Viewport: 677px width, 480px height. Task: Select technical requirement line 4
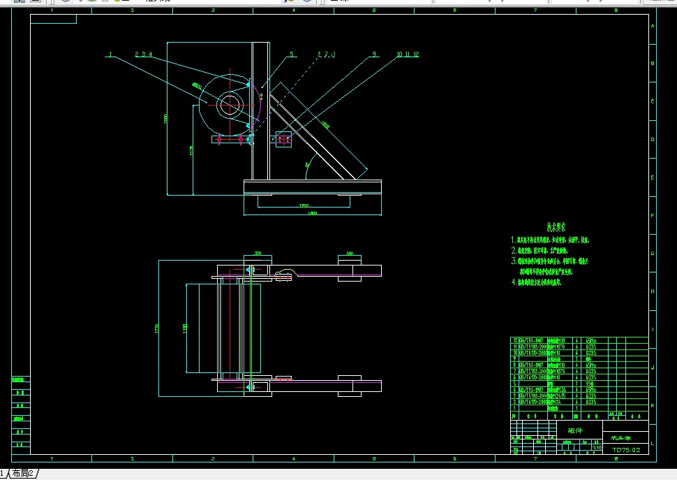(536, 282)
